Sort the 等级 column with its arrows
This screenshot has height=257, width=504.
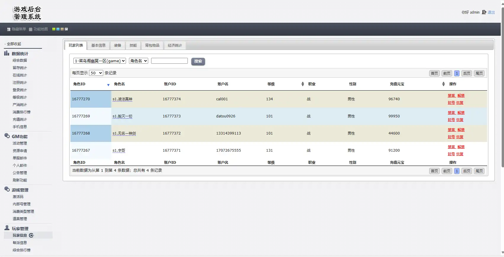click(303, 84)
